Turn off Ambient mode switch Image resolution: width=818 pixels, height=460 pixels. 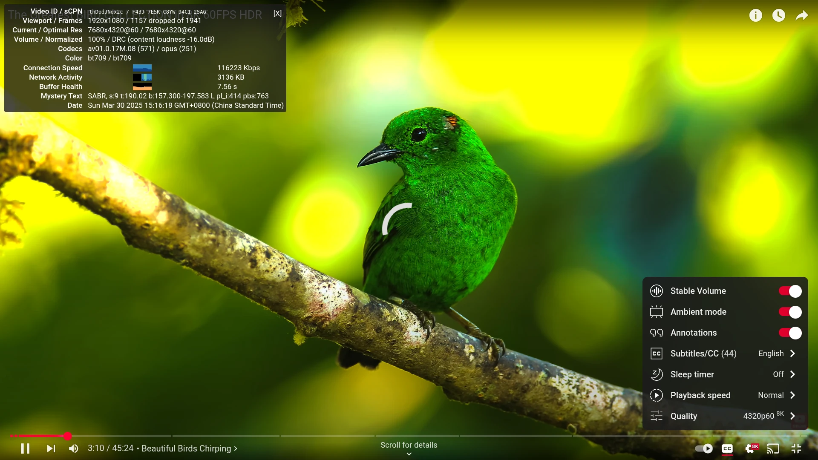790,312
